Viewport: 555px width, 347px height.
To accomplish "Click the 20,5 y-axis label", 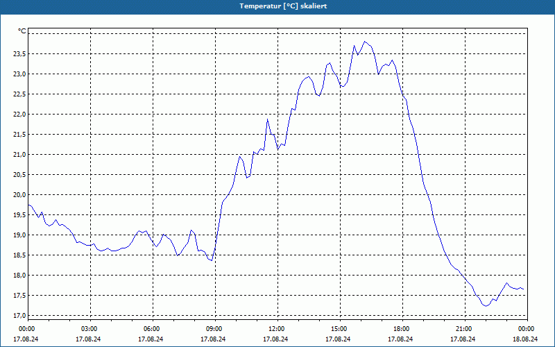I will [x=20, y=175].
